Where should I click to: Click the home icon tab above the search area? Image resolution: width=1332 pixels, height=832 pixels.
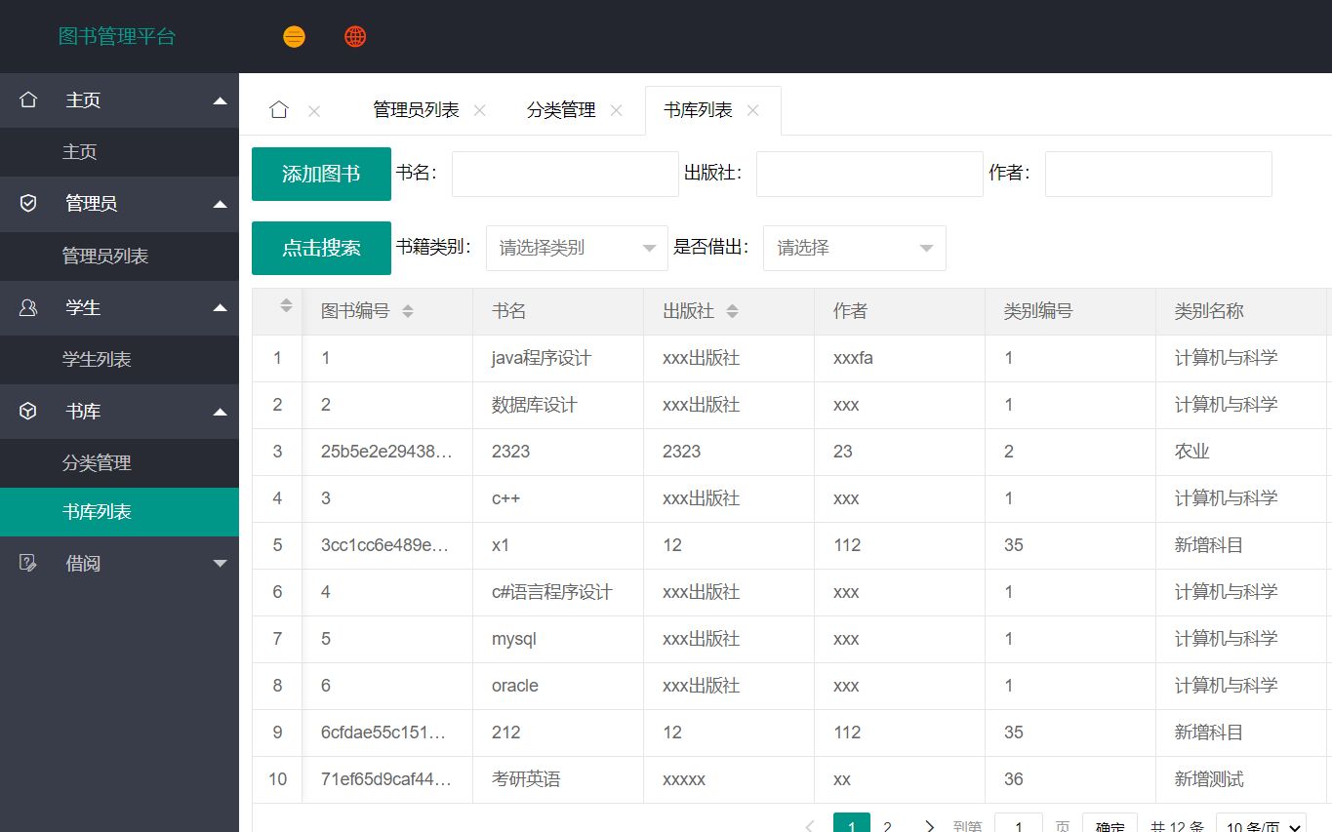coord(278,110)
